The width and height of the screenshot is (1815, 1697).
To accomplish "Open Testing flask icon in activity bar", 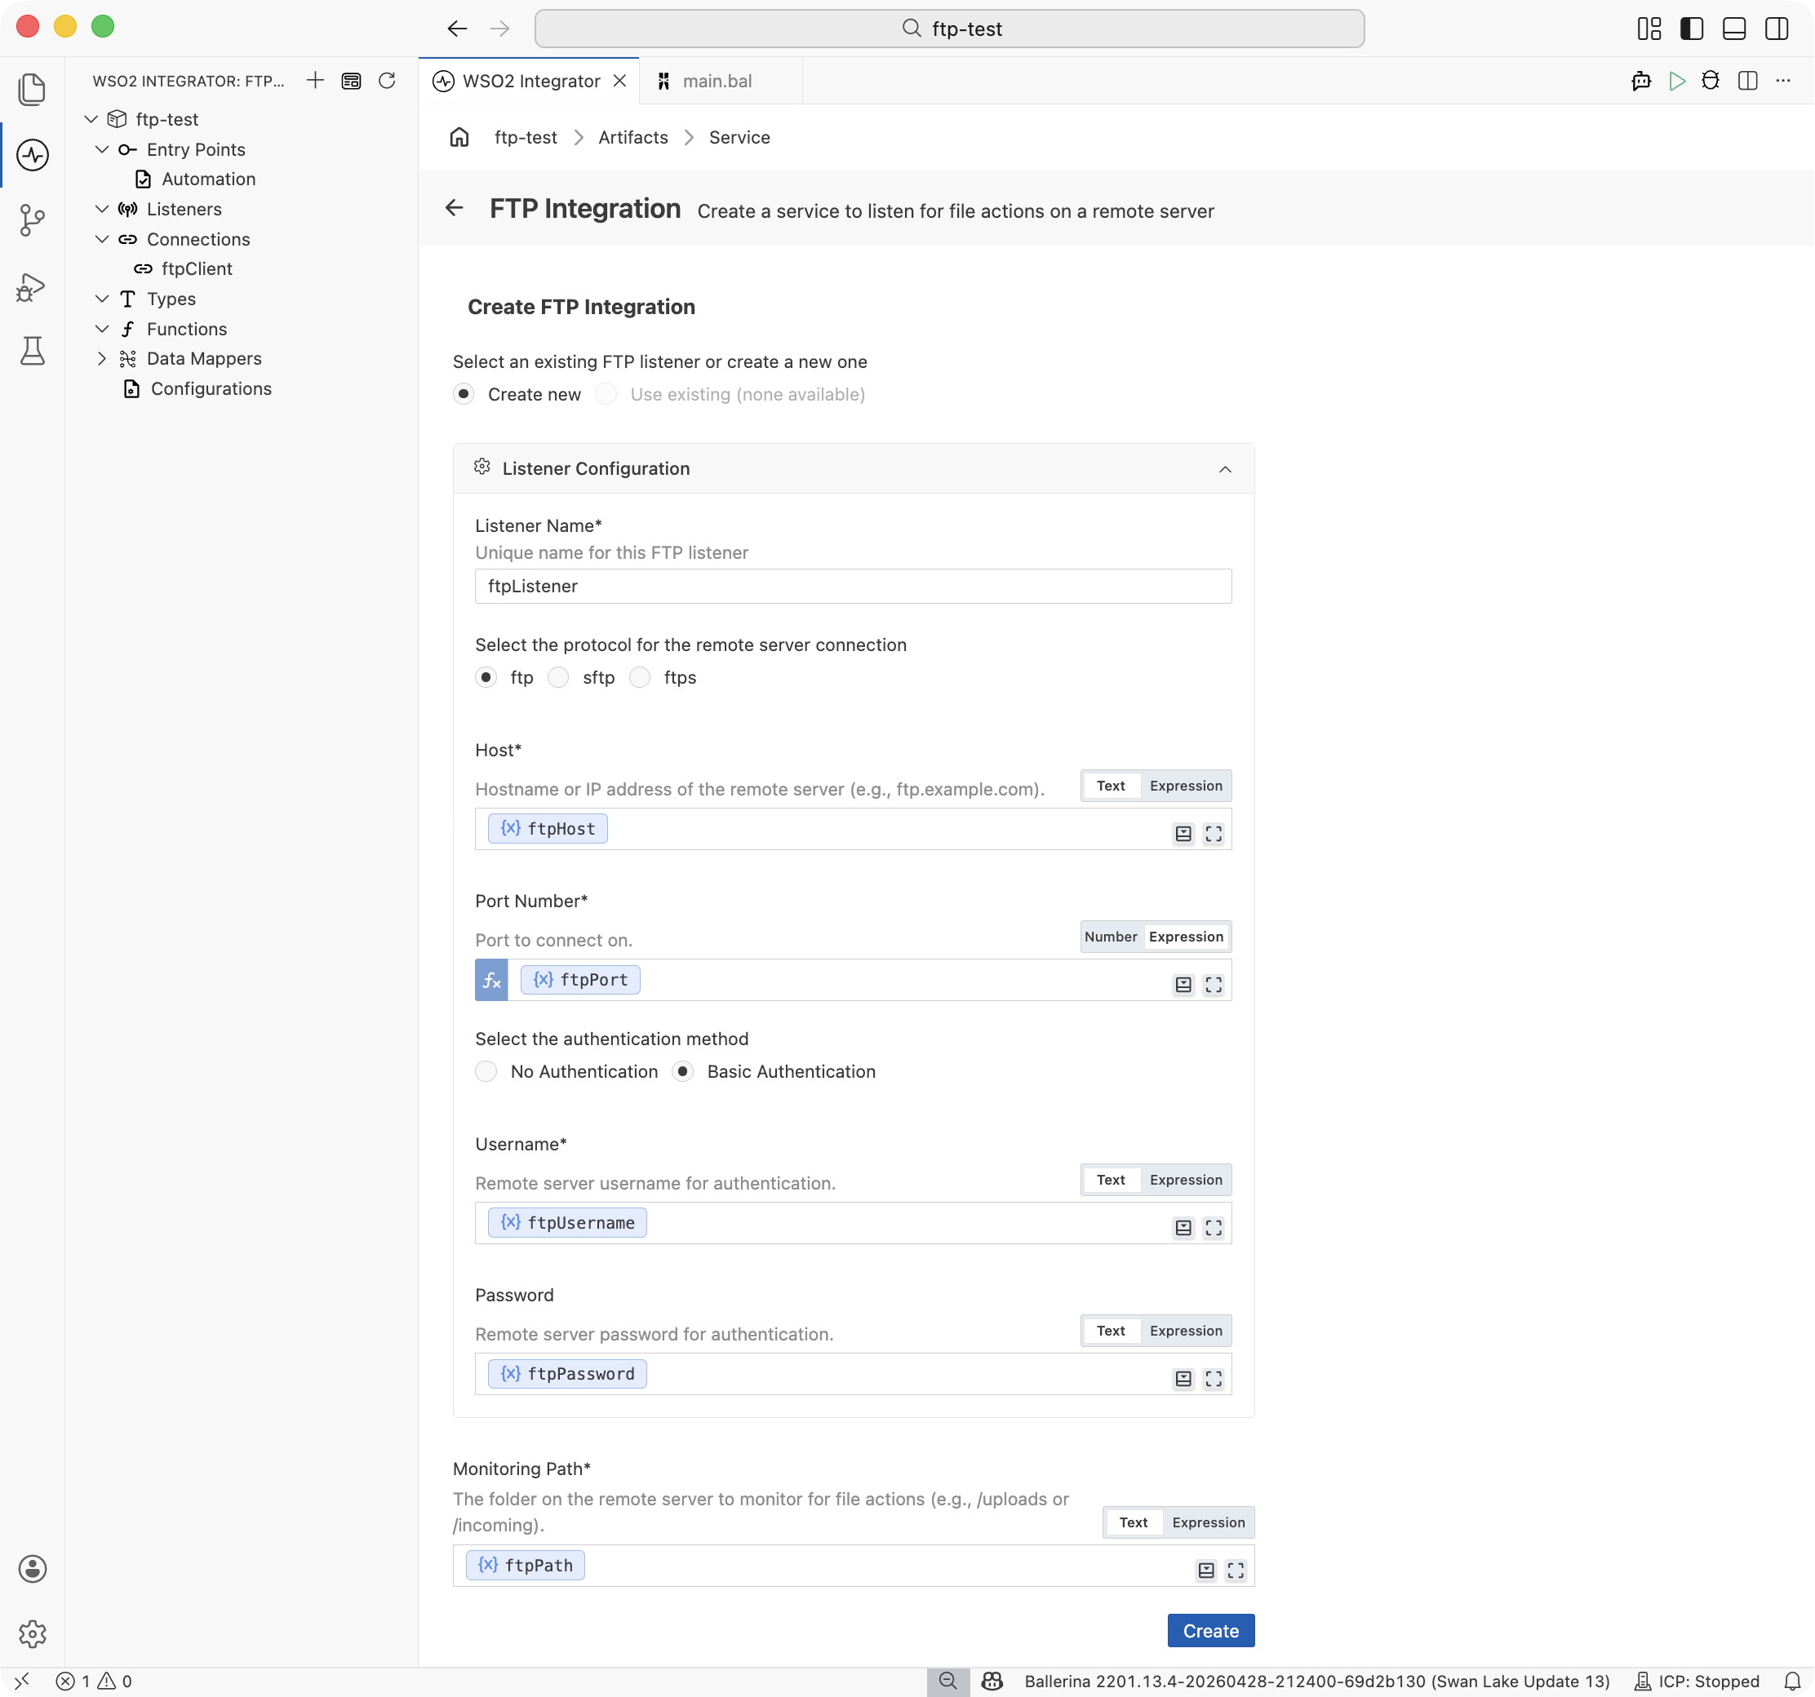I will [32, 351].
